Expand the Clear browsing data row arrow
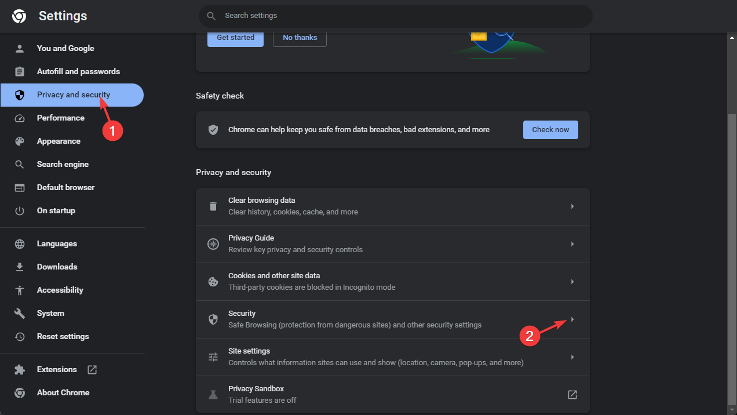The width and height of the screenshot is (737, 415). 572,206
